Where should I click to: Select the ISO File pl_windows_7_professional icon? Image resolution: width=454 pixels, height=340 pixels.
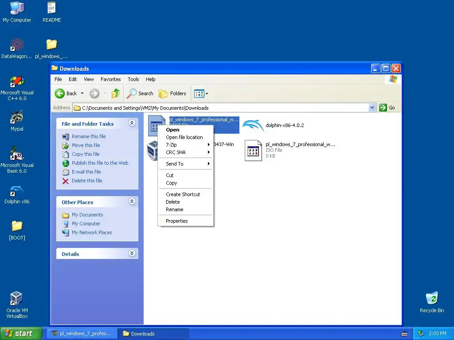[x=253, y=151]
